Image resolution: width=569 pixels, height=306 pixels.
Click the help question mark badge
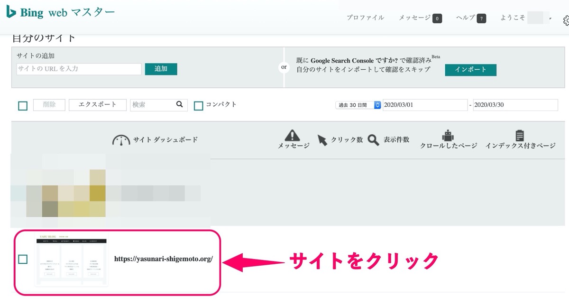pos(481,19)
